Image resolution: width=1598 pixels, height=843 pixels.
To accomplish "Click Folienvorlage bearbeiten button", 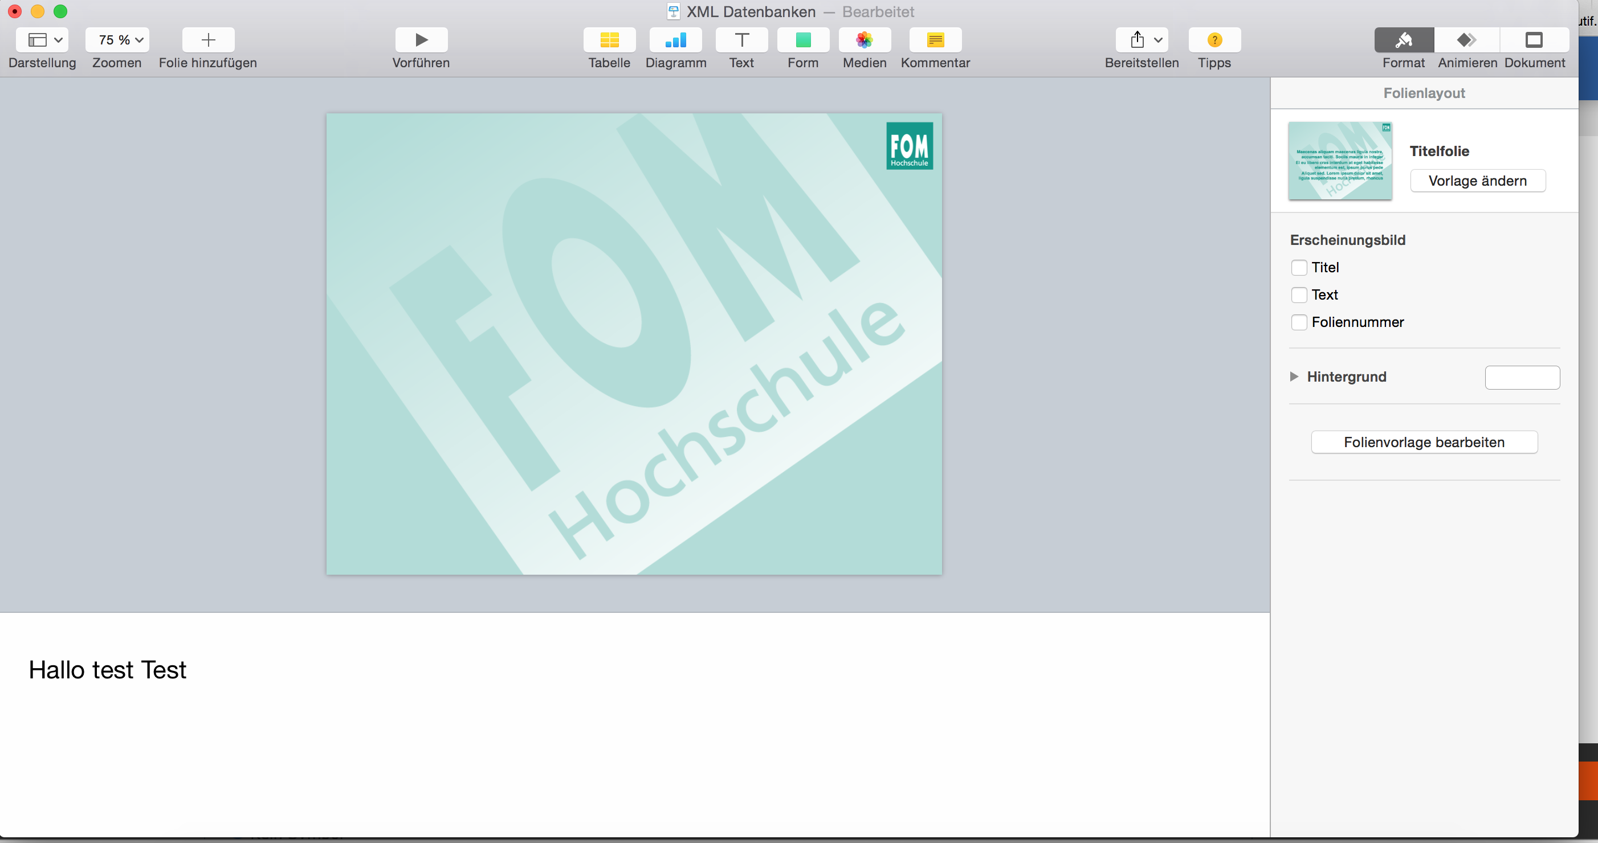I will pos(1424,443).
